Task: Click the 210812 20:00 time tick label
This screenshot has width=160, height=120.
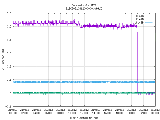Action: point(131,111)
